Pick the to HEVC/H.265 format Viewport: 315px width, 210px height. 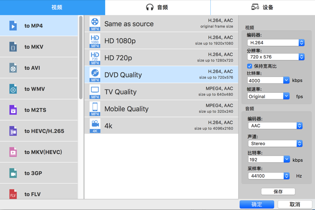point(39,131)
